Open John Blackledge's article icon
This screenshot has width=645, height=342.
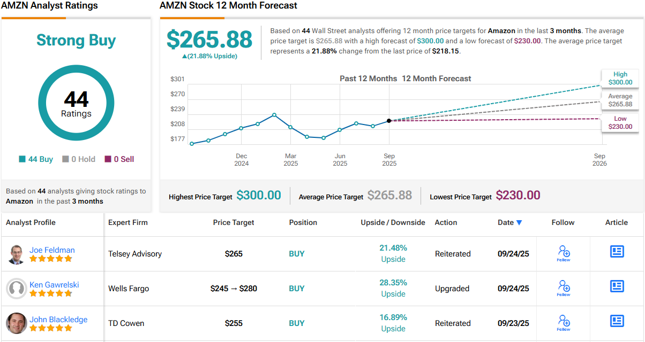[x=617, y=321]
